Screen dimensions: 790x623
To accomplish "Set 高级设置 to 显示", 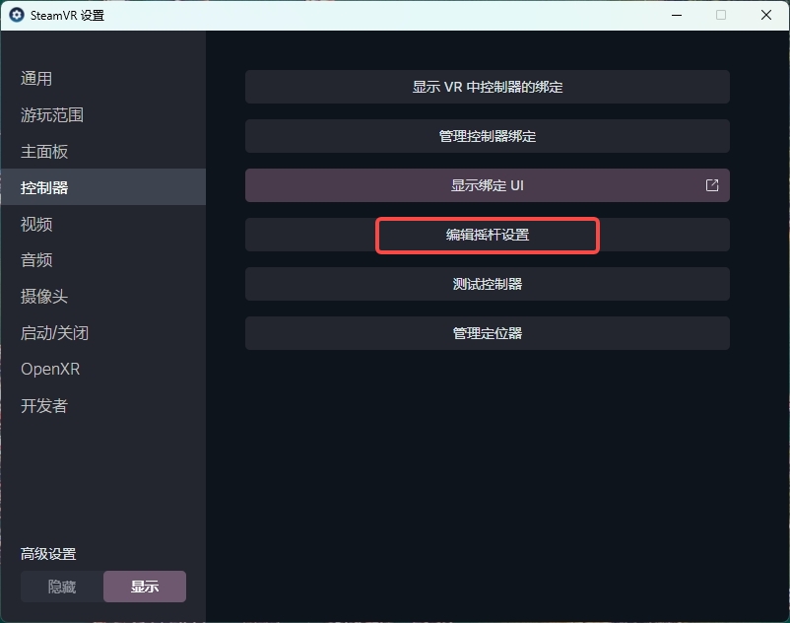I will coord(145,587).
